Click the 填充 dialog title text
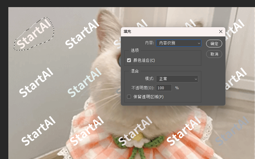Image resolution: width=255 pixels, height=159 pixels. 128,31
